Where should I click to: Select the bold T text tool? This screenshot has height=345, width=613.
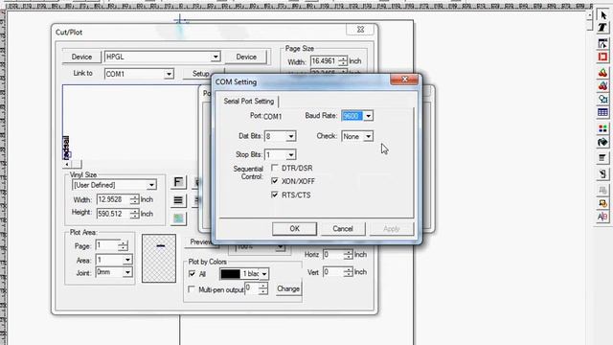click(x=602, y=28)
